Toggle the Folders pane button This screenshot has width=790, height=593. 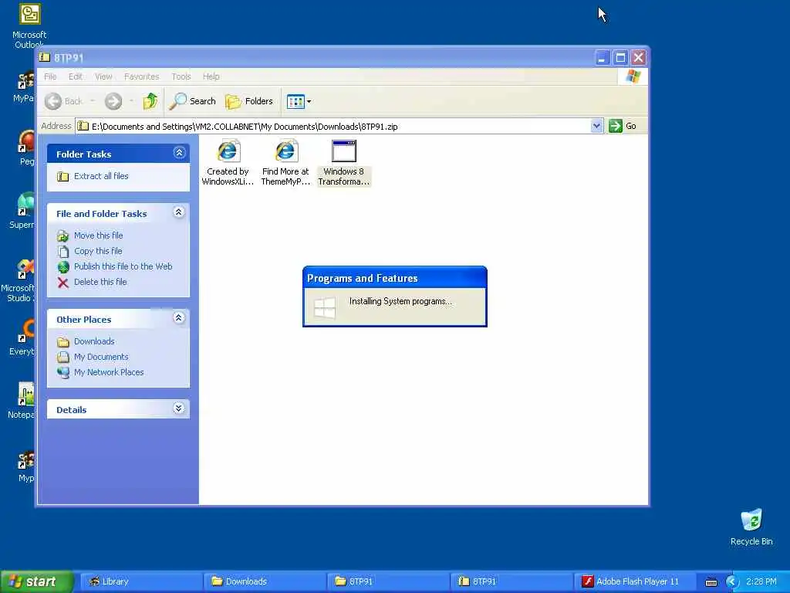tap(249, 101)
